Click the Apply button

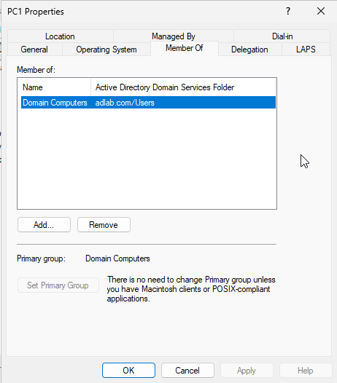(x=247, y=371)
